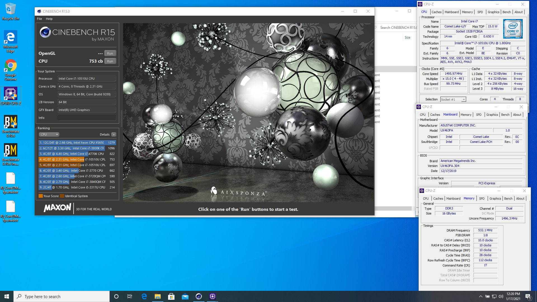This screenshot has width=537, height=302.
Task: Open Caches tab in top CPU-Z window
Action: click(436, 12)
